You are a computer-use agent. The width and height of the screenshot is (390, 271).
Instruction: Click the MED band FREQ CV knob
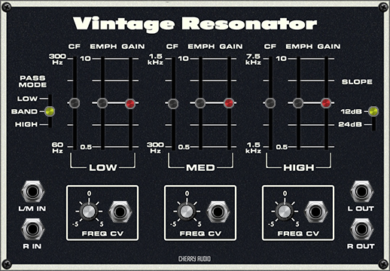(x=186, y=212)
